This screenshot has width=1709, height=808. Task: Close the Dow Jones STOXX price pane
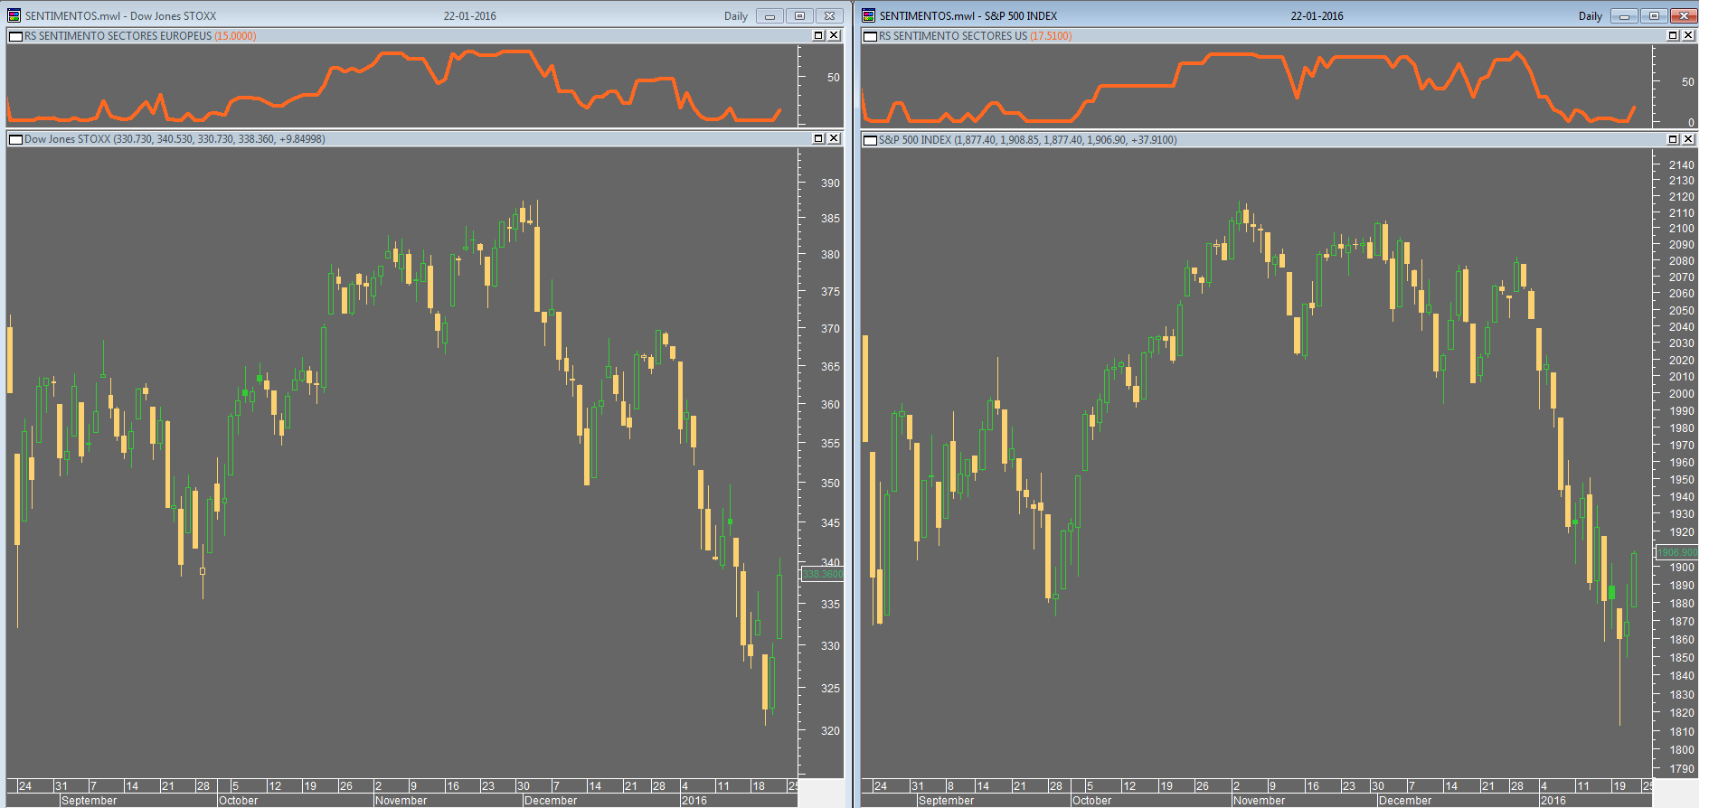pyautogui.click(x=834, y=138)
